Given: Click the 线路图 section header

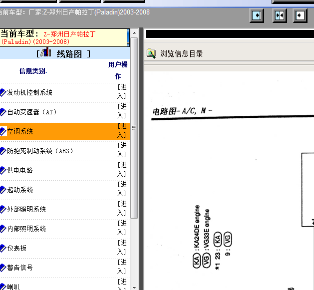Looking at the screenshot, I should 69,54.
